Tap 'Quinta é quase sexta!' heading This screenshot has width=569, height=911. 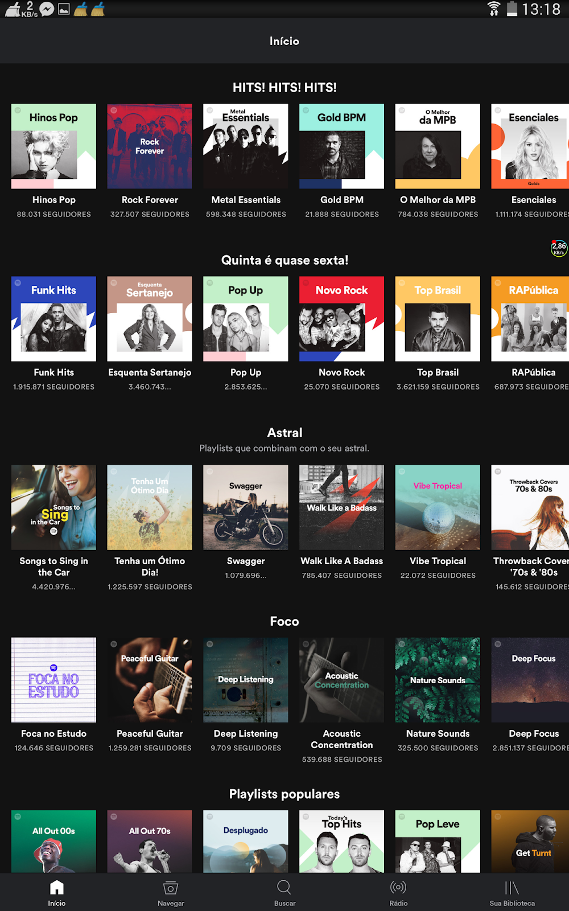pyautogui.click(x=284, y=260)
